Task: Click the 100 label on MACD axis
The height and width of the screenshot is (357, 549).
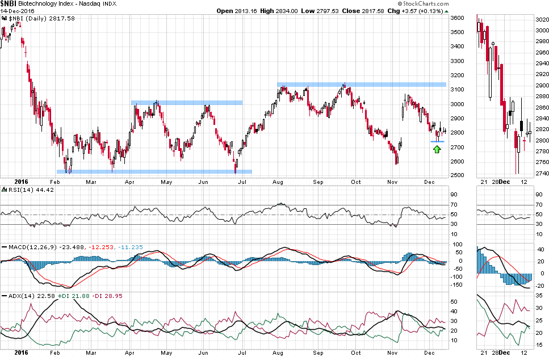Action: pos(457,244)
